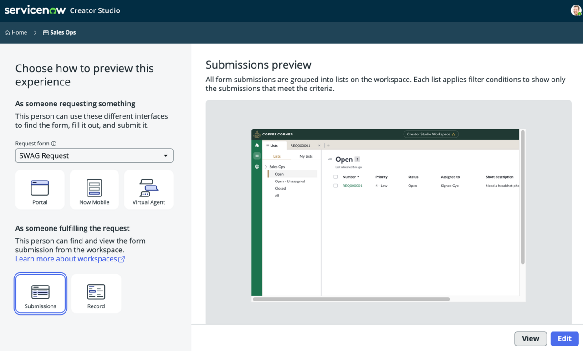Open the Learn more about workspaces link
This screenshot has width=583, height=351.
[66, 259]
